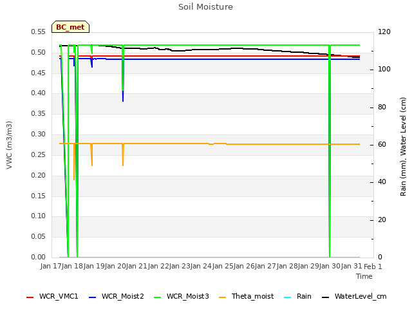Toggle the Rain legend entry

297,296
